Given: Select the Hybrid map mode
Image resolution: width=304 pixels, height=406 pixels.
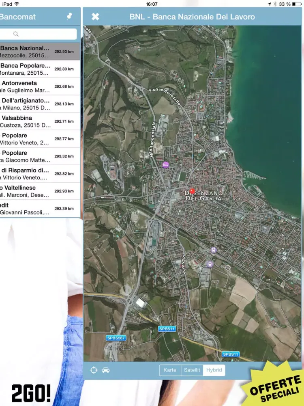Looking at the screenshot, I should point(214,370).
